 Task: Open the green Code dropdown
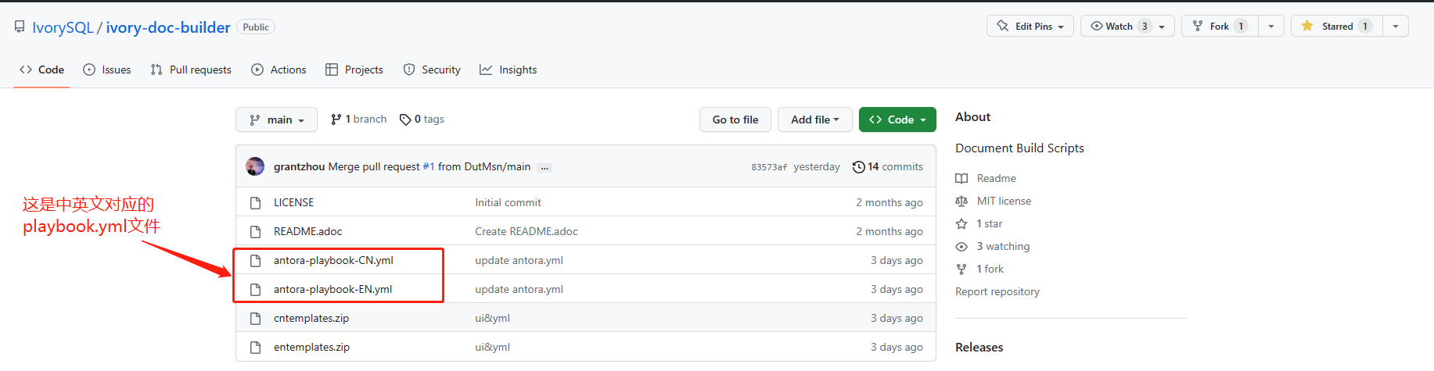coord(897,120)
